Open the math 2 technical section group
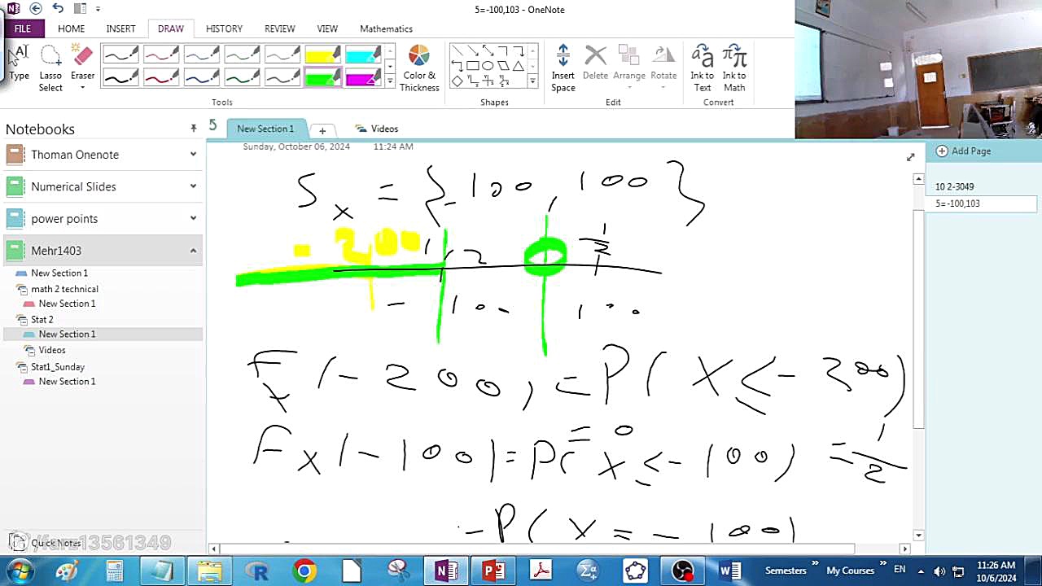The width and height of the screenshot is (1042, 586). 64,289
